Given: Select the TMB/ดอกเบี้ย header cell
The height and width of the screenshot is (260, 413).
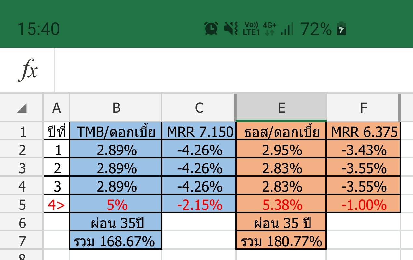Looking at the screenshot, I should click(x=116, y=132).
